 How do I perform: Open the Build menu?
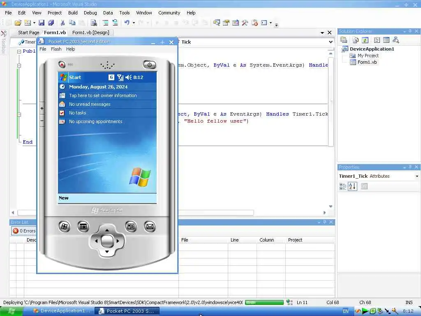coord(73,13)
